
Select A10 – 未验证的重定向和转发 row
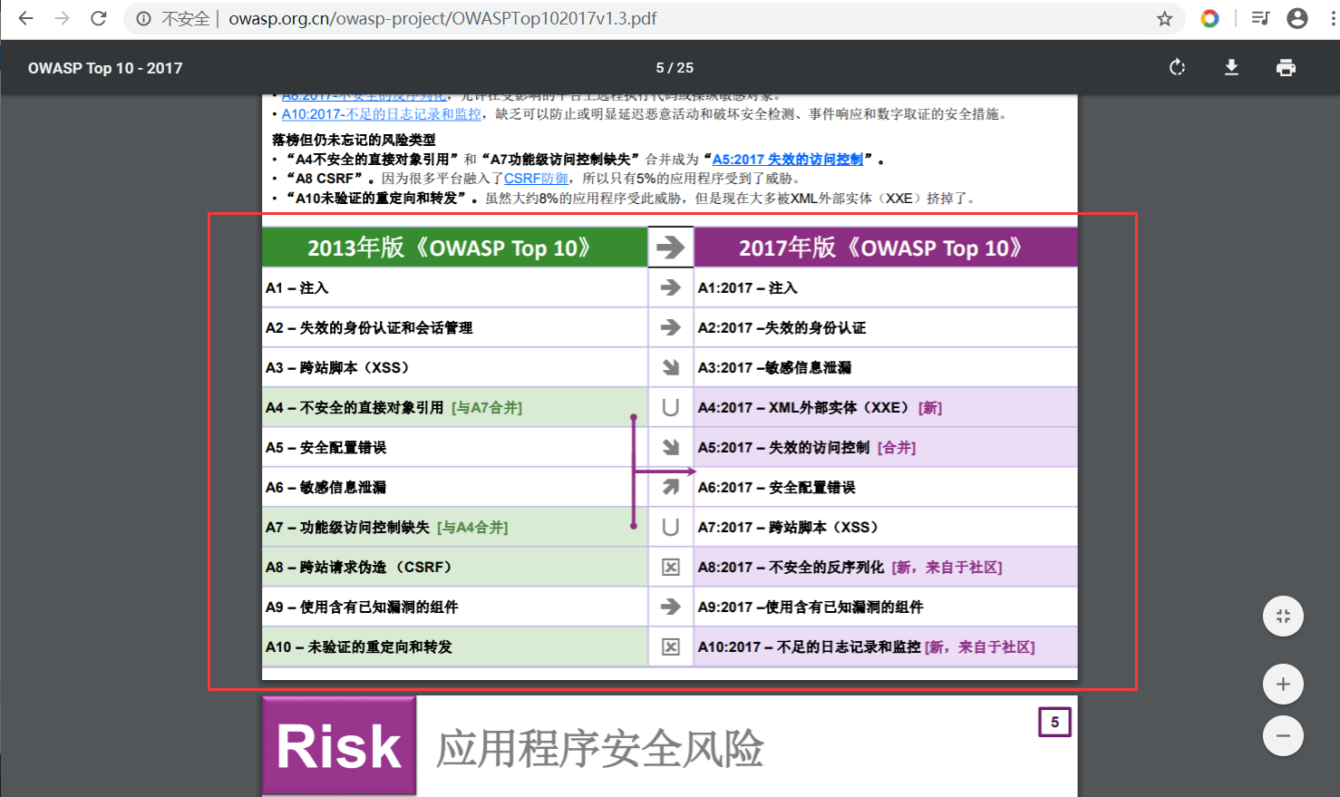455,646
